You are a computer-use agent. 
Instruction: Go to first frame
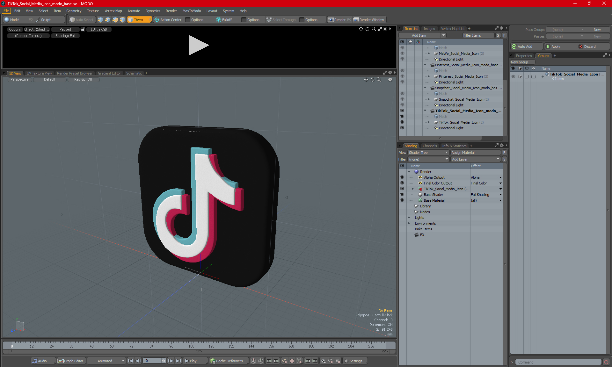(x=130, y=361)
